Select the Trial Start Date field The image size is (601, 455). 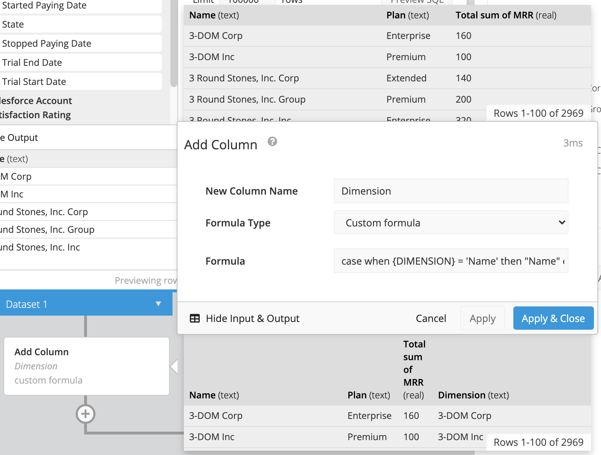tap(81, 82)
